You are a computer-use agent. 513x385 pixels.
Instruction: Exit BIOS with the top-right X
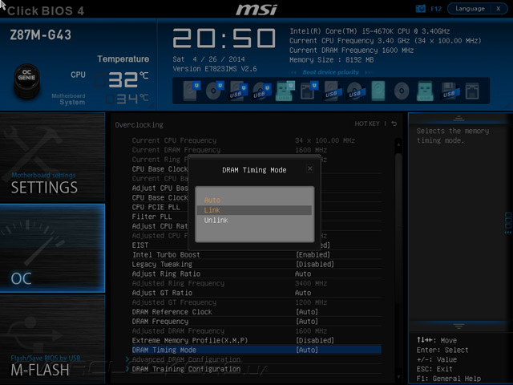pyautogui.click(x=499, y=9)
